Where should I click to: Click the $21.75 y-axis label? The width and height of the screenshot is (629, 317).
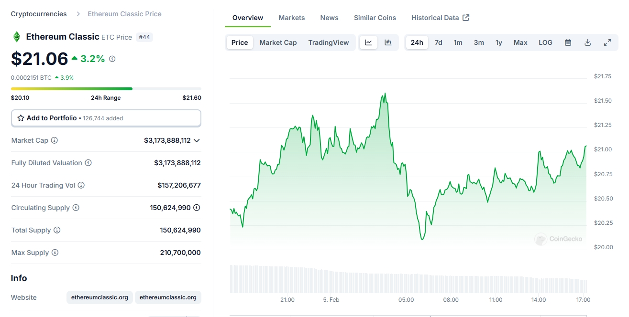(x=603, y=76)
